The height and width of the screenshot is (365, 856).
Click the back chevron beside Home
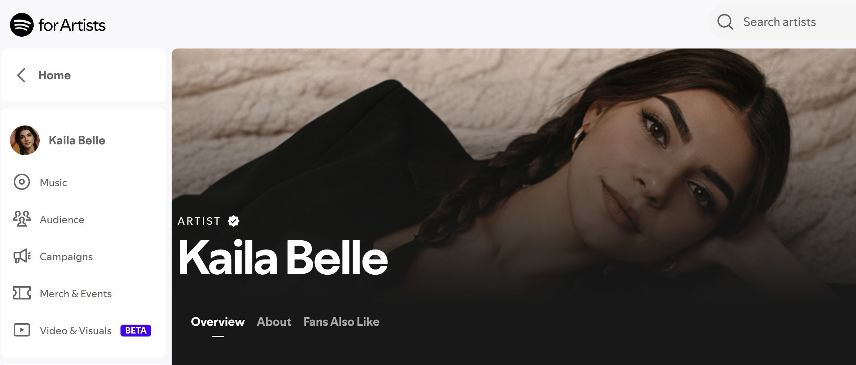point(21,75)
